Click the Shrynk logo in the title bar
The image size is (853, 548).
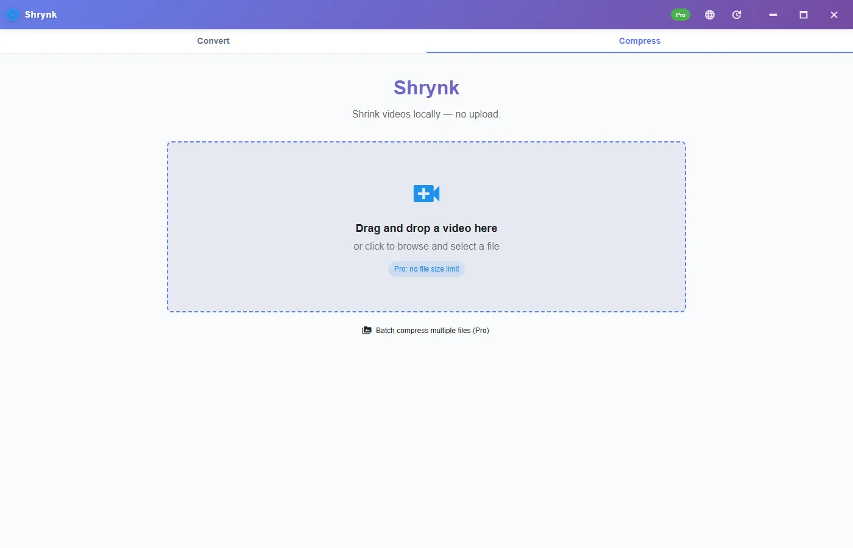(x=12, y=15)
